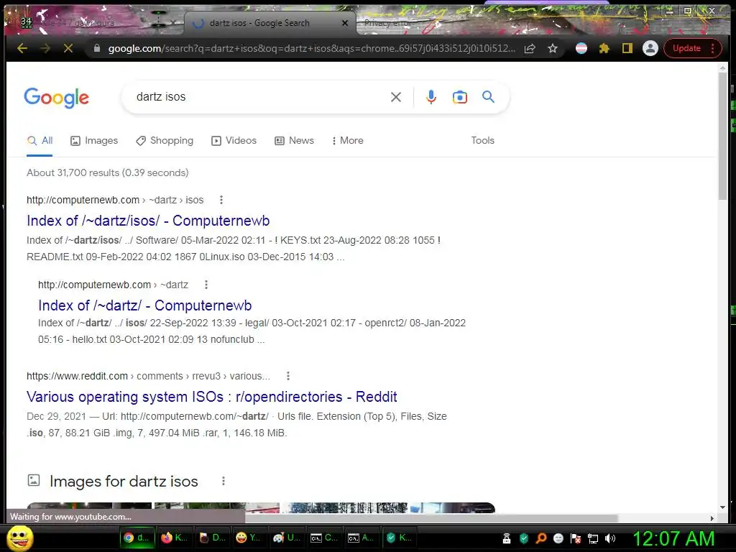Click the 12:07 AM clock
736x552 pixels.
pyautogui.click(x=674, y=538)
